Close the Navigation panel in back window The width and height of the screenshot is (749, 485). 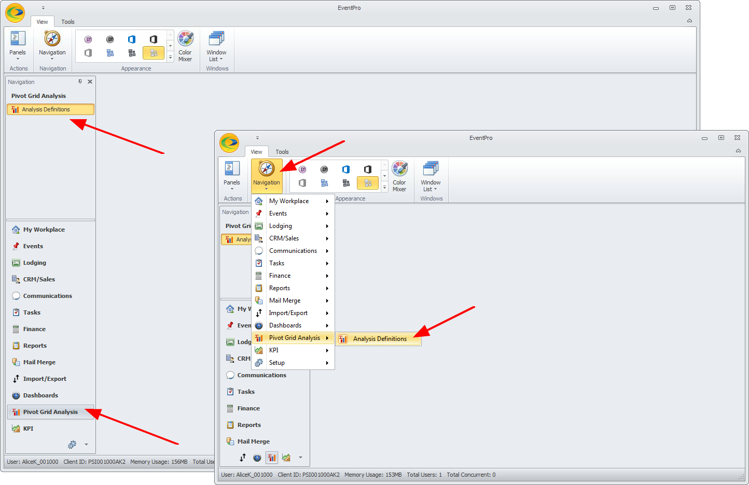point(90,81)
